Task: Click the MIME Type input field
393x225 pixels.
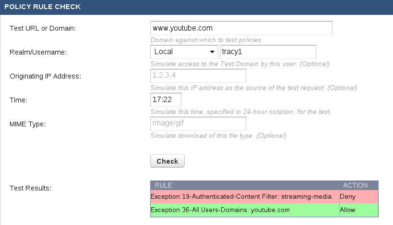Action: (x=198, y=124)
